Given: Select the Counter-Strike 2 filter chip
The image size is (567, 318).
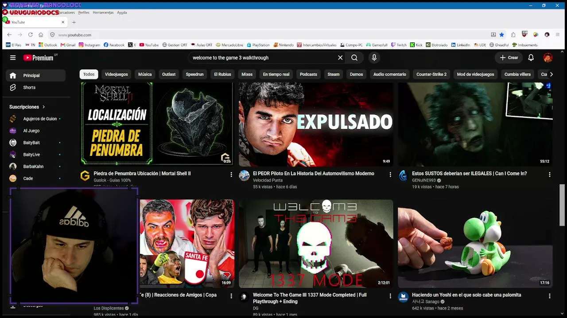Looking at the screenshot, I should point(431,74).
